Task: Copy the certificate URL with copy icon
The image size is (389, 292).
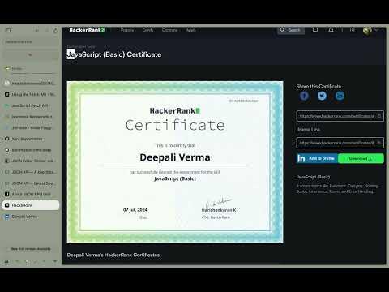Action: pyautogui.click(x=379, y=116)
